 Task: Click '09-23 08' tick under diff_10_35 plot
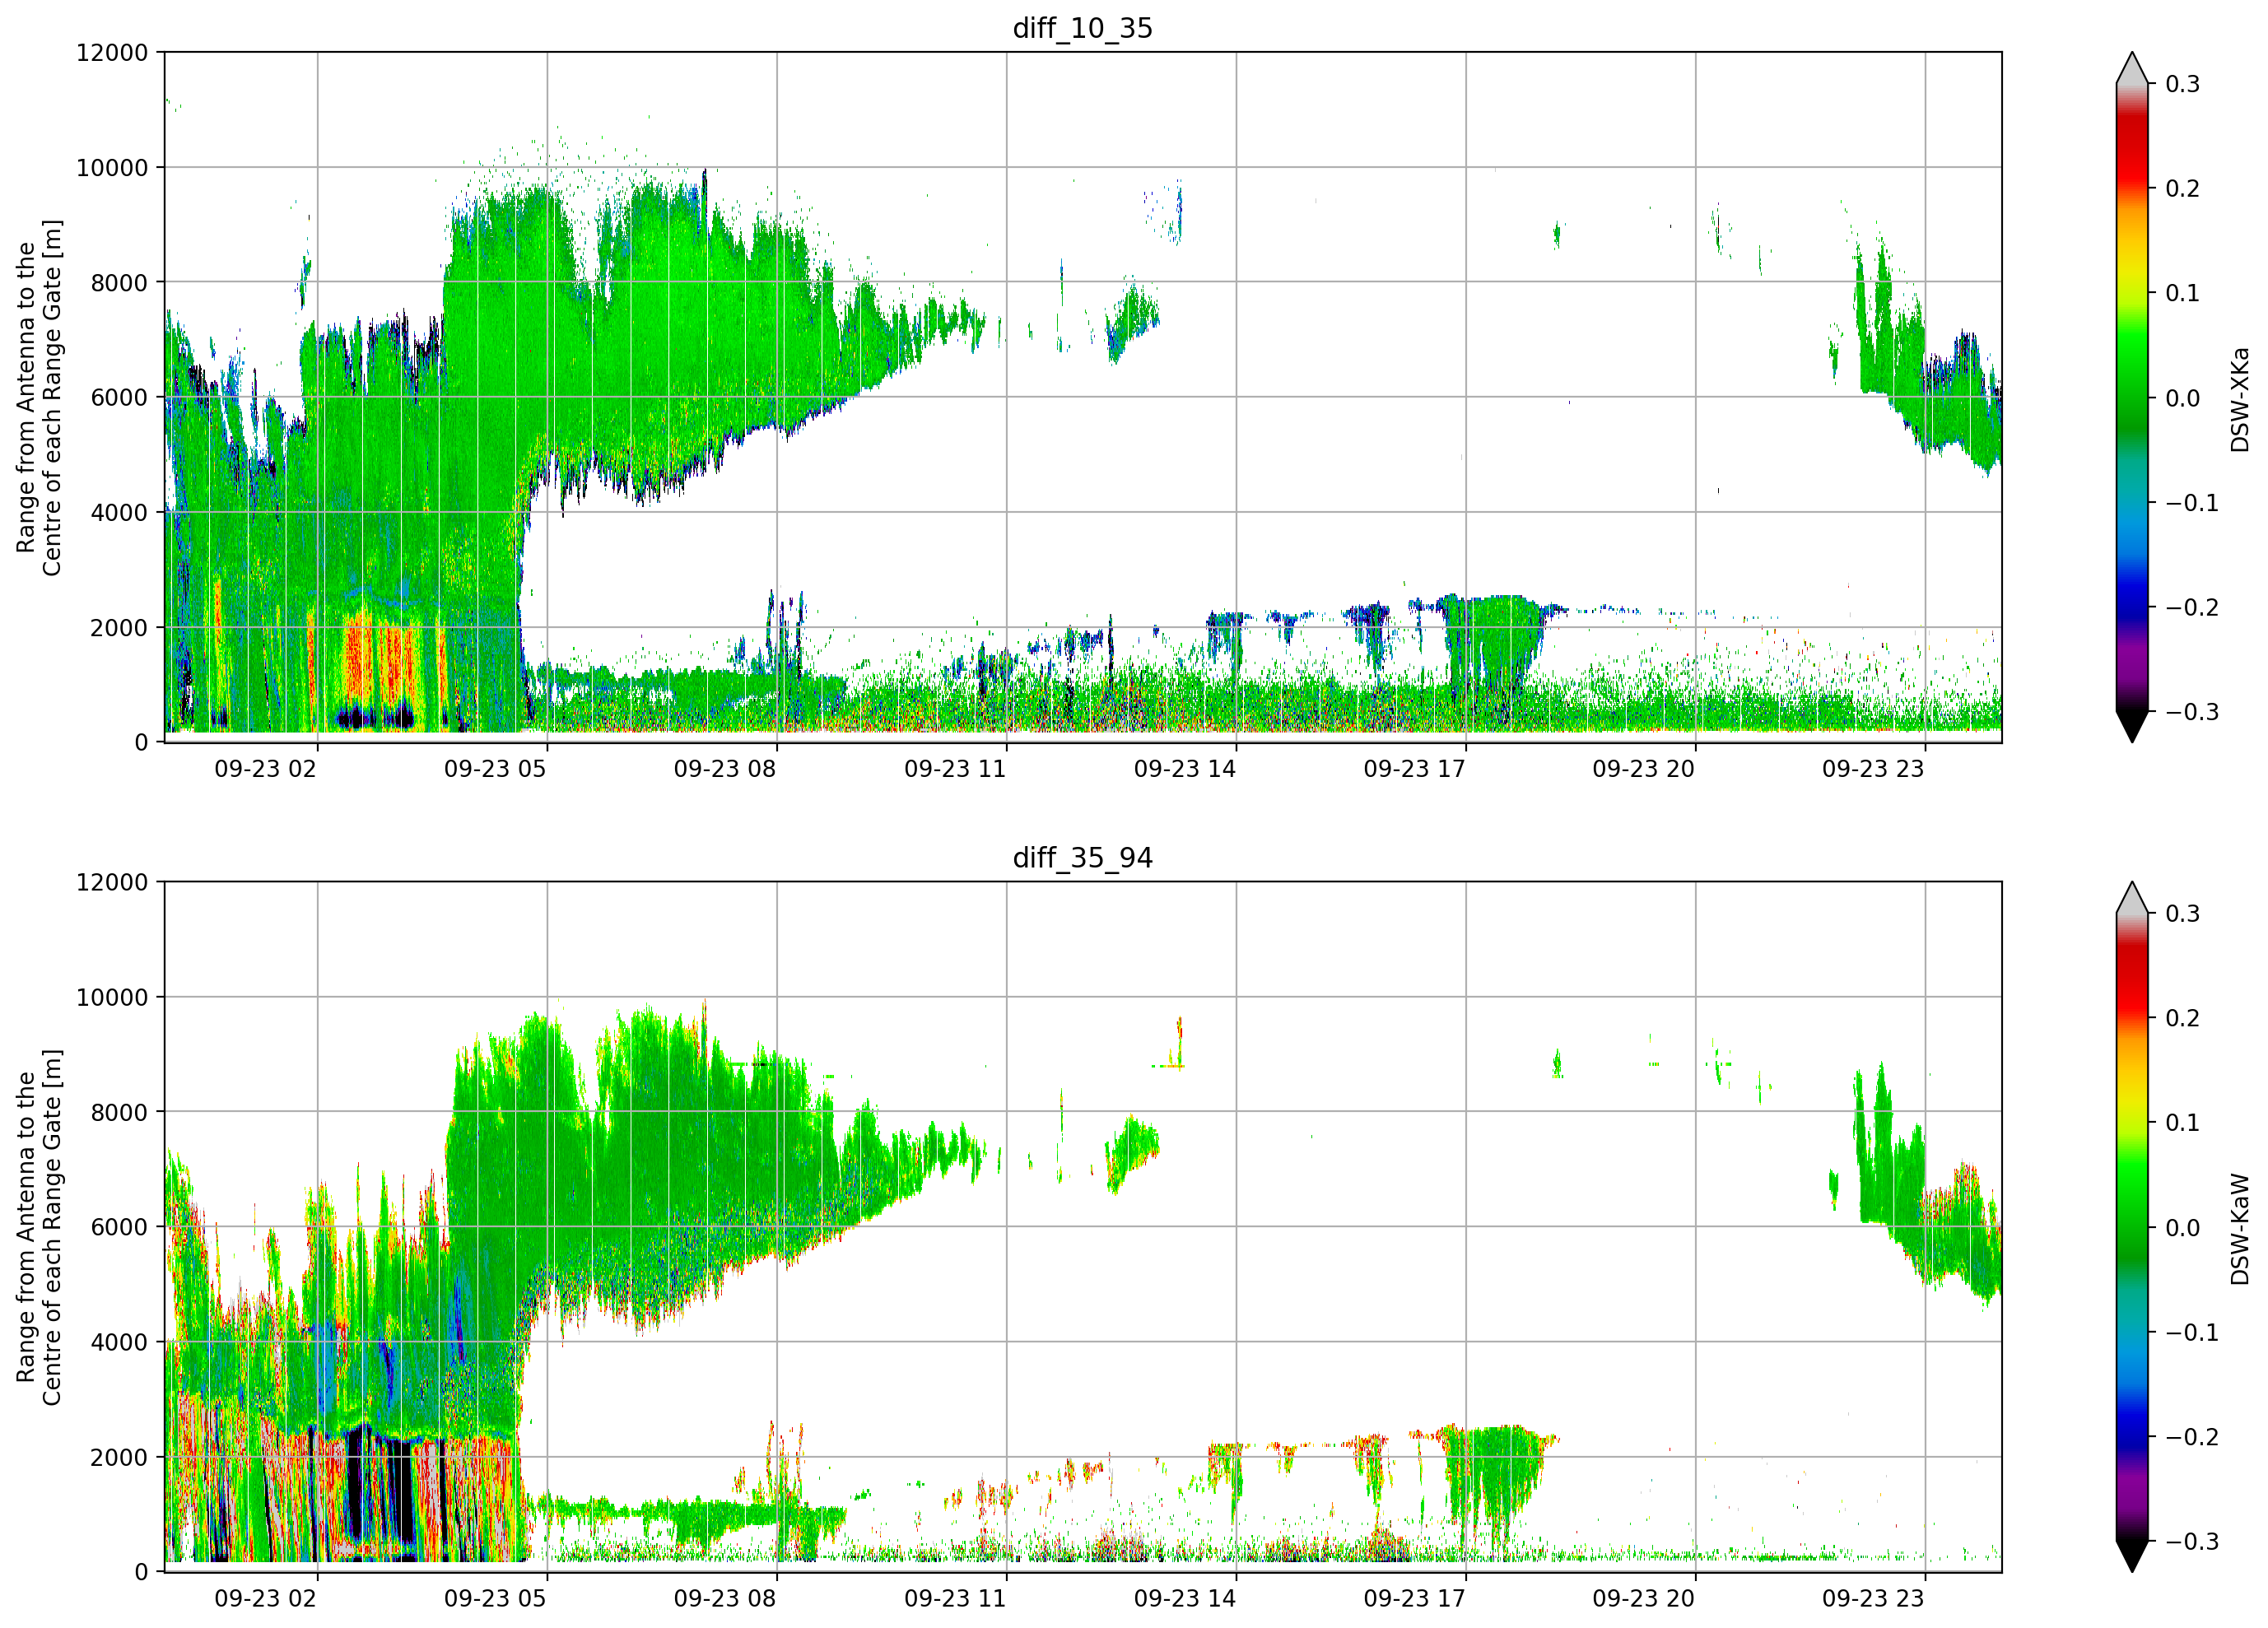(725, 769)
